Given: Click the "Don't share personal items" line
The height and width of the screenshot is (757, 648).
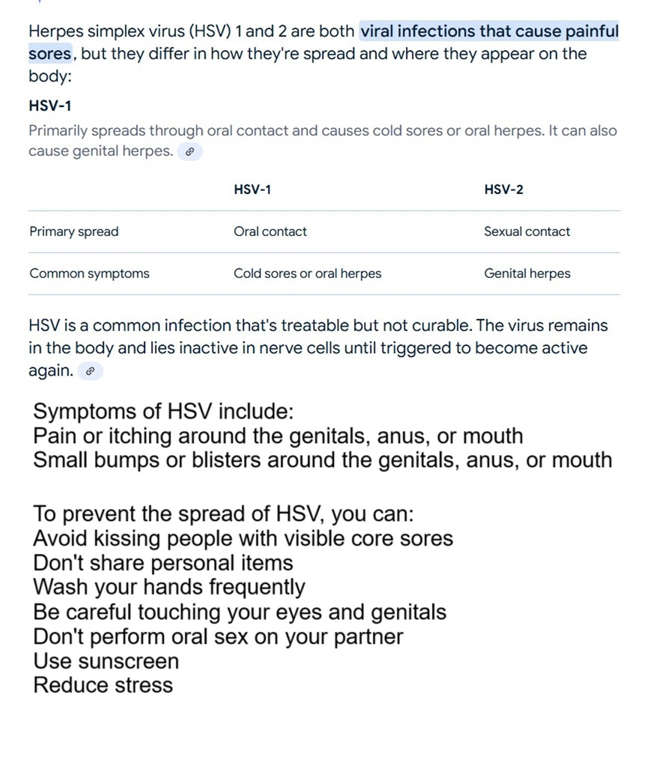Looking at the screenshot, I should pos(163,563).
